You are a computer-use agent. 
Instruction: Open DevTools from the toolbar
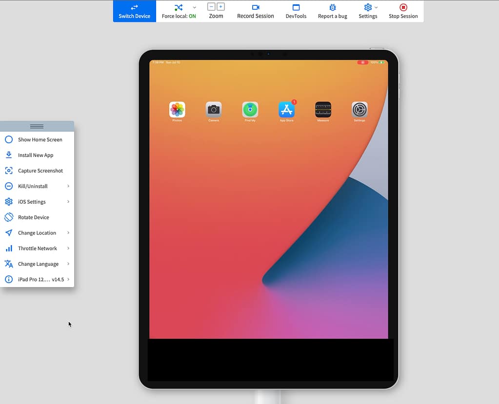click(x=296, y=11)
